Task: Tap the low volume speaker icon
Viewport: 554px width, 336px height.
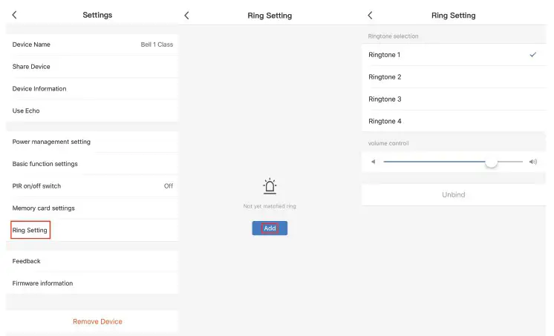Action: click(373, 162)
